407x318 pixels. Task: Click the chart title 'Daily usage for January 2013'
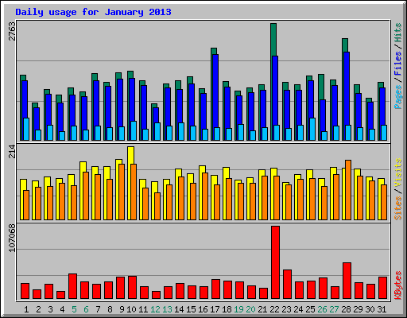coord(93,12)
